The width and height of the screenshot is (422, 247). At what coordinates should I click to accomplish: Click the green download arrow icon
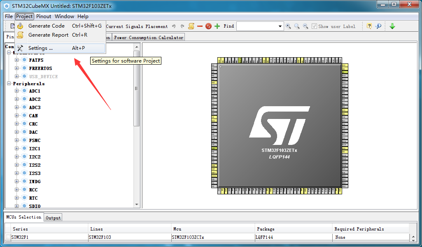click(392, 26)
